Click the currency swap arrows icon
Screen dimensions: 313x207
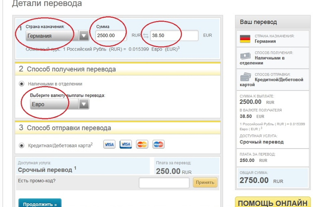pyautogui.click(x=145, y=36)
